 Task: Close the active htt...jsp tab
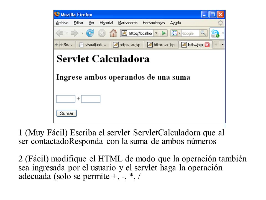point(207,45)
